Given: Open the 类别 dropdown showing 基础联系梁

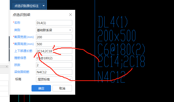Looking at the screenshot, I should click(x=54, y=30).
